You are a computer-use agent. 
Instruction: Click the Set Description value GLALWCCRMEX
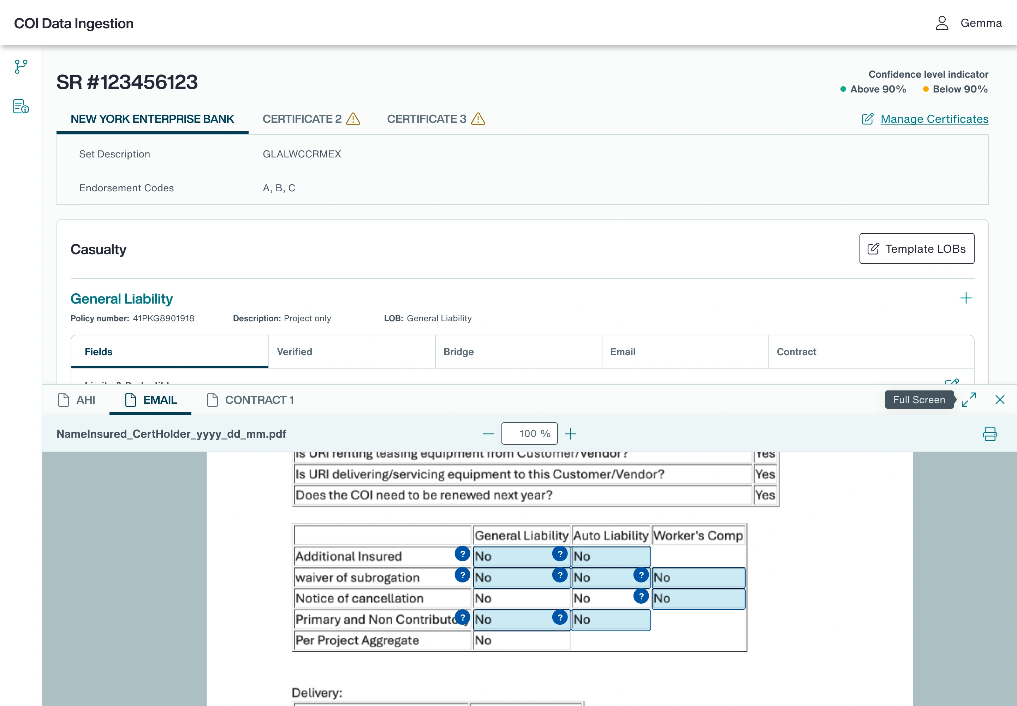(x=302, y=154)
